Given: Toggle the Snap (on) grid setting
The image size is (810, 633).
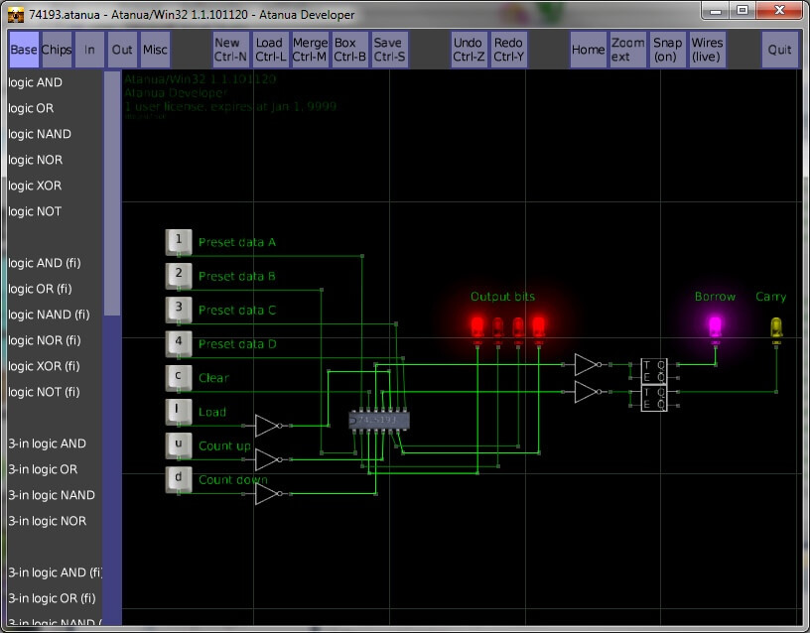Looking at the screenshot, I should pos(668,50).
